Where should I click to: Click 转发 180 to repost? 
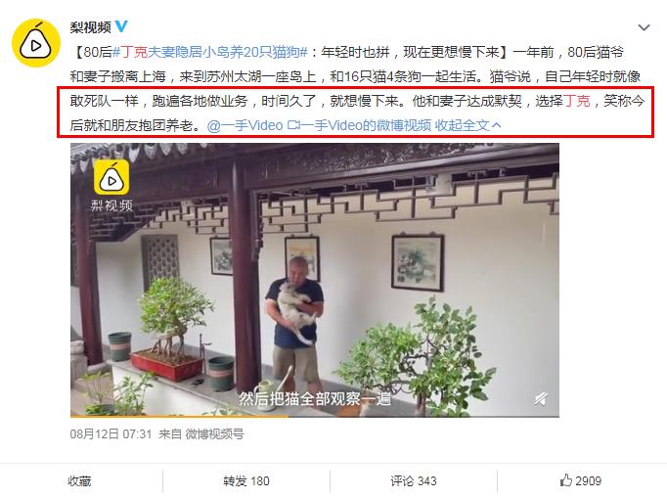pos(246,481)
